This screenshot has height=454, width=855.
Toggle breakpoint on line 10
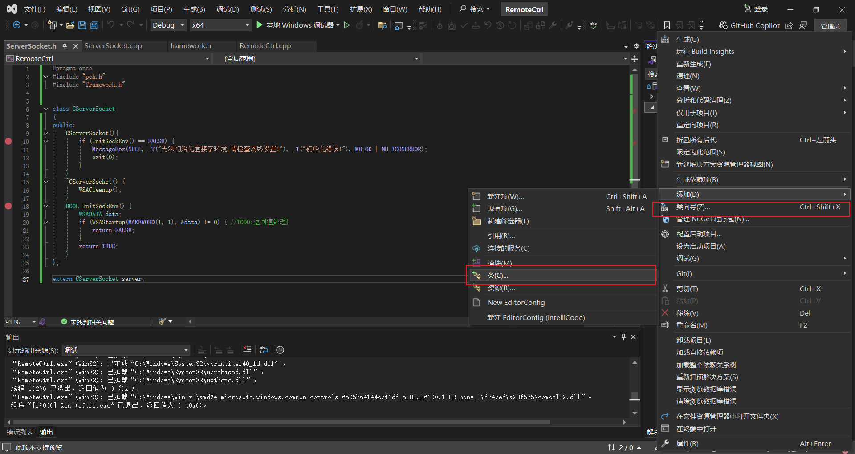point(8,142)
